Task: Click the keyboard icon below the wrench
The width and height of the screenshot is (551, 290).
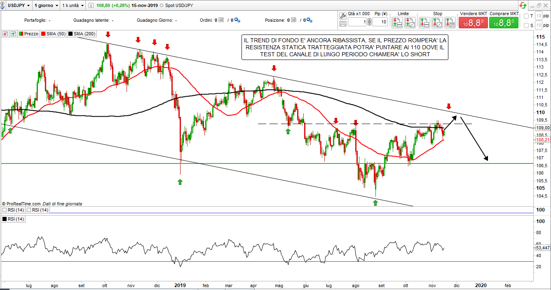Action: tap(343, 24)
